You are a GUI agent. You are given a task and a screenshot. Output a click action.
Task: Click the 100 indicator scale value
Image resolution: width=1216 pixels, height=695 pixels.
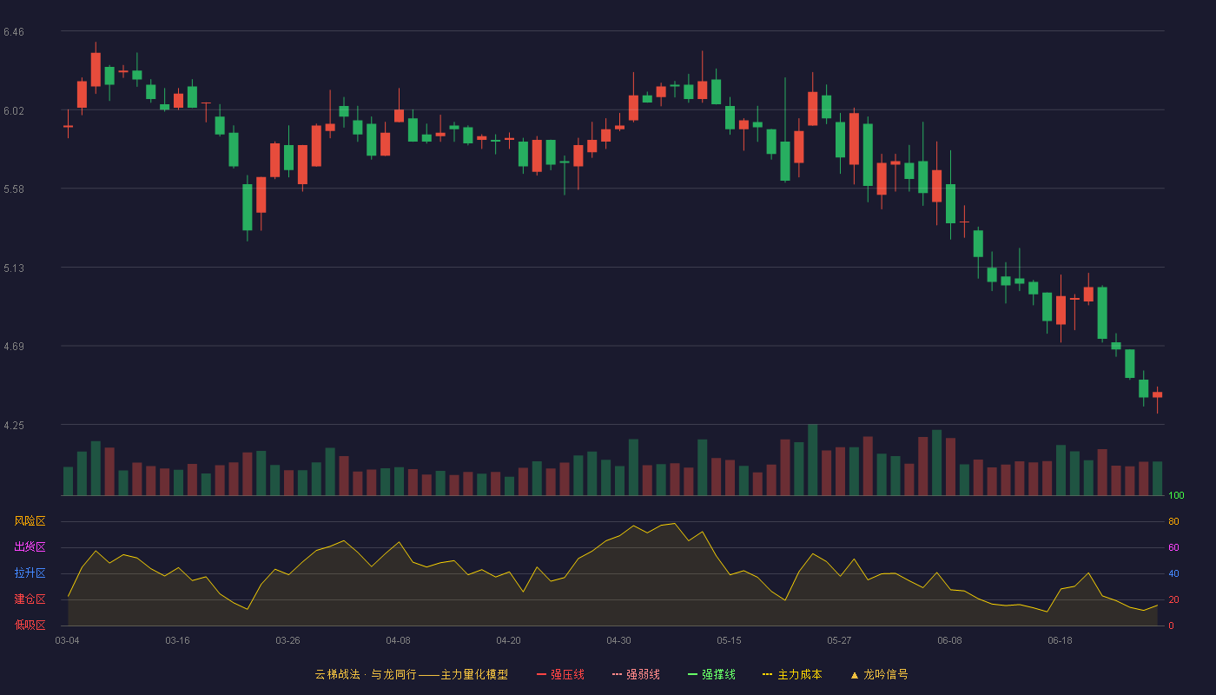click(1176, 496)
